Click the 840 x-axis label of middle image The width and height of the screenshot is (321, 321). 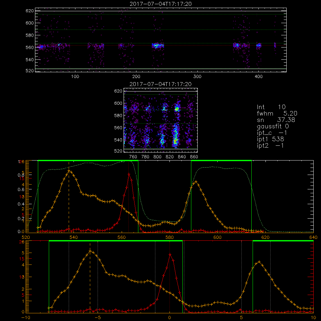pyautogui.click(x=182, y=157)
